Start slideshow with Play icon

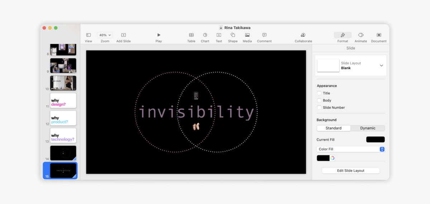159,35
